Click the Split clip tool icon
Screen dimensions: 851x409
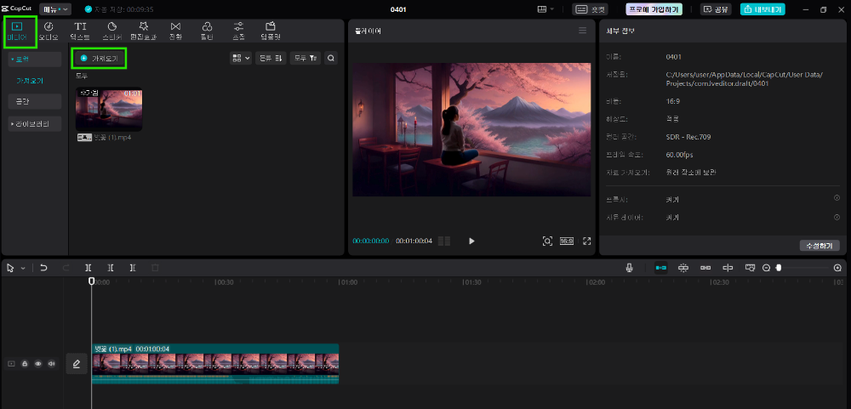[x=89, y=268]
